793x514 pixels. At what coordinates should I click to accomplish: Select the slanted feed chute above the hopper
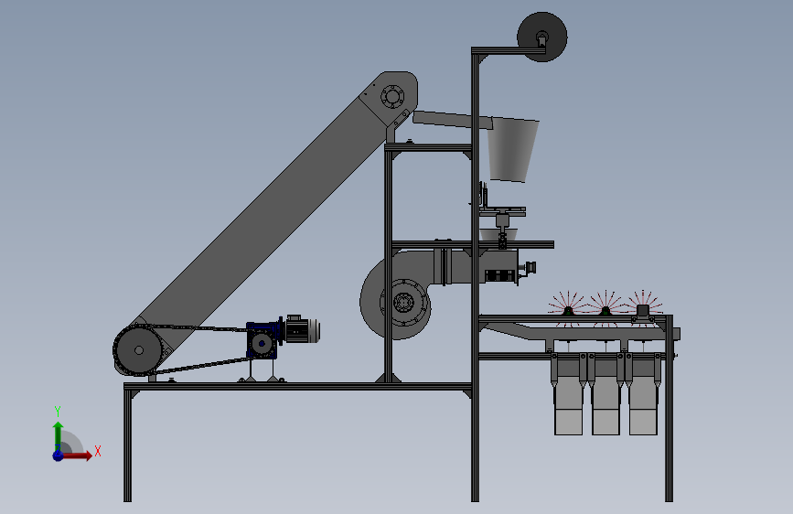click(x=452, y=121)
